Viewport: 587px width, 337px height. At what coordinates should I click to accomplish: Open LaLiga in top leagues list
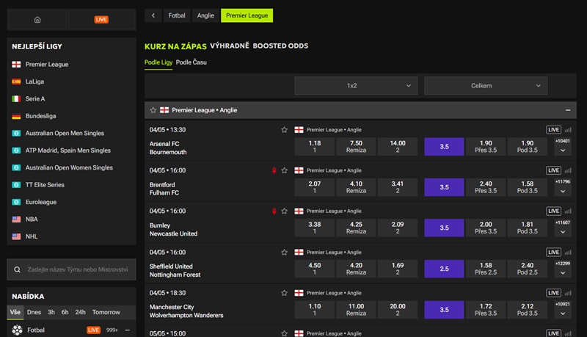point(34,81)
